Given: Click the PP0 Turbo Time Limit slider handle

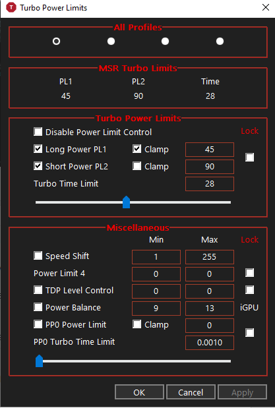Looking at the screenshot, I should (39, 361).
